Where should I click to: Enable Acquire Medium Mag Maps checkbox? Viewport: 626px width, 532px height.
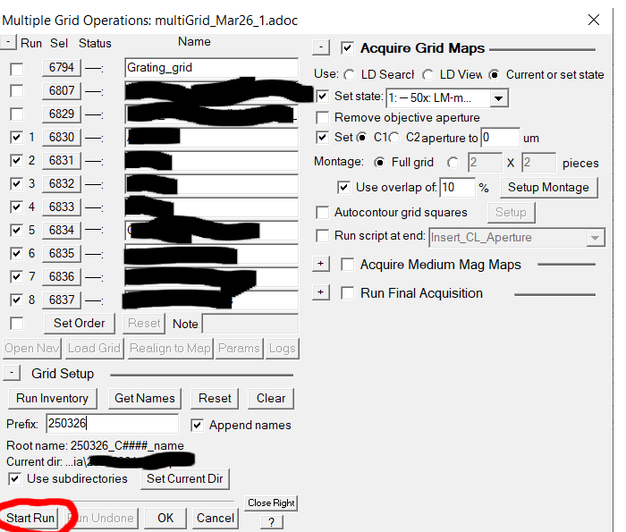[347, 265]
